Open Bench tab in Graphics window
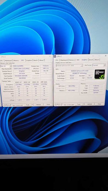The image size is (108, 191). coord(91,60)
